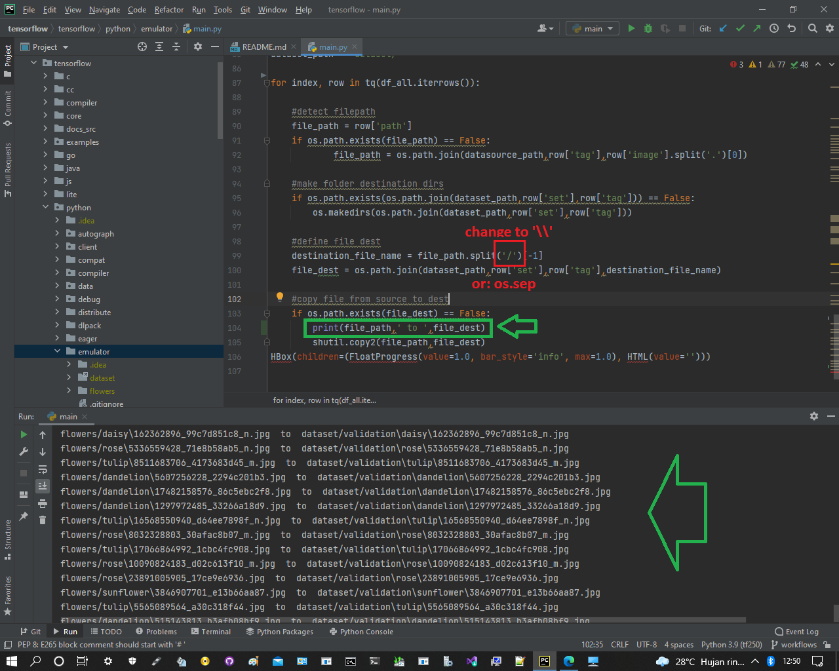Collapse all in the Project panel toolbar
Image resolution: width=839 pixels, height=671 pixels.
coord(176,47)
